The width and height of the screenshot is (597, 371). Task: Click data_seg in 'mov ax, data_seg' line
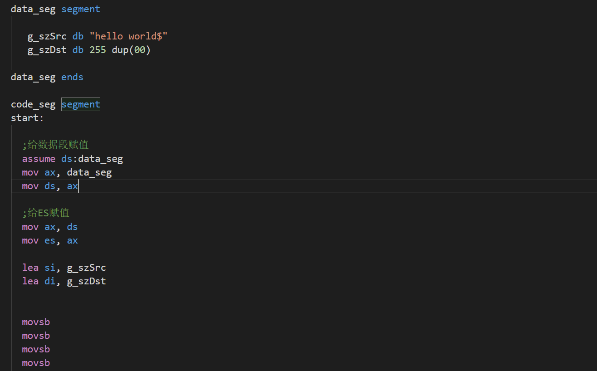[x=89, y=172]
